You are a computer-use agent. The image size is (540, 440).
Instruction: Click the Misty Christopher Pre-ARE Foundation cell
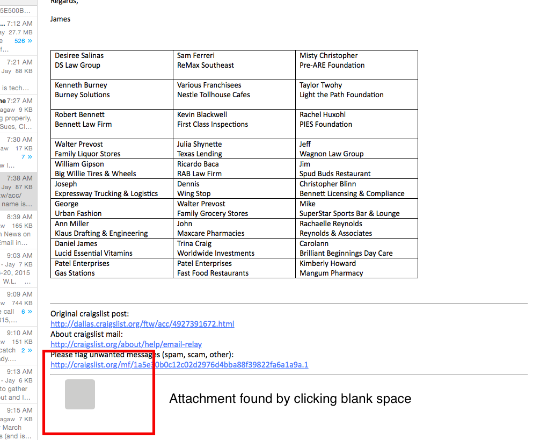[356, 65]
